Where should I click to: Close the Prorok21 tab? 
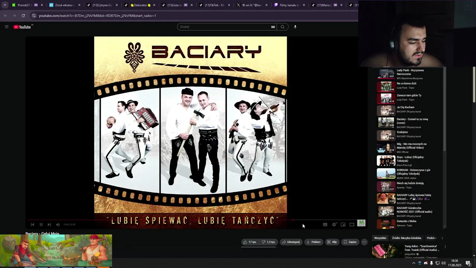(42, 5)
